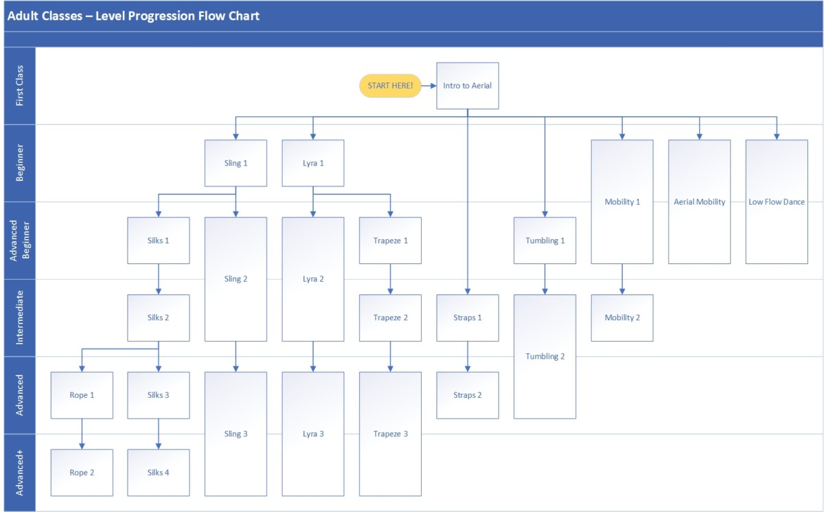Click the Adult Classes chart title

133,15
